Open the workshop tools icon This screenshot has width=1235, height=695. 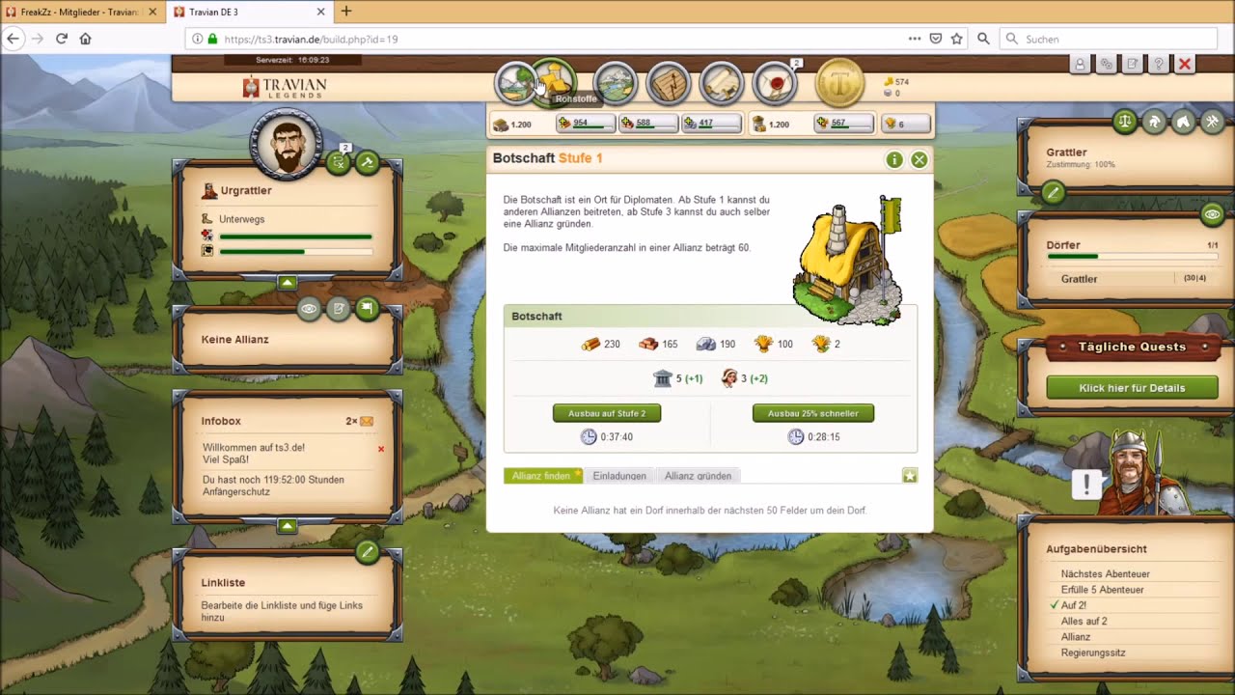click(x=1212, y=122)
